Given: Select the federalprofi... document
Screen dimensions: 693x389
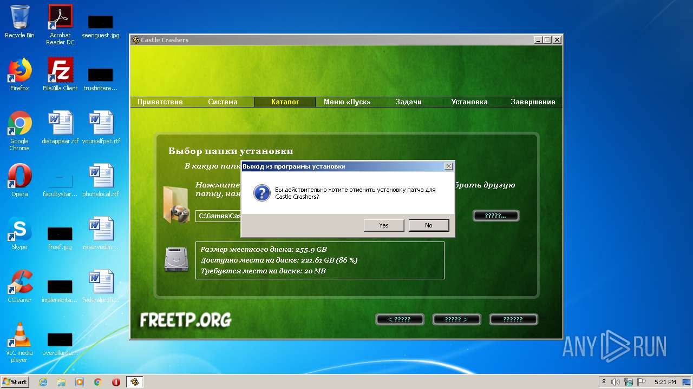Looking at the screenshot, I should 101,286.
